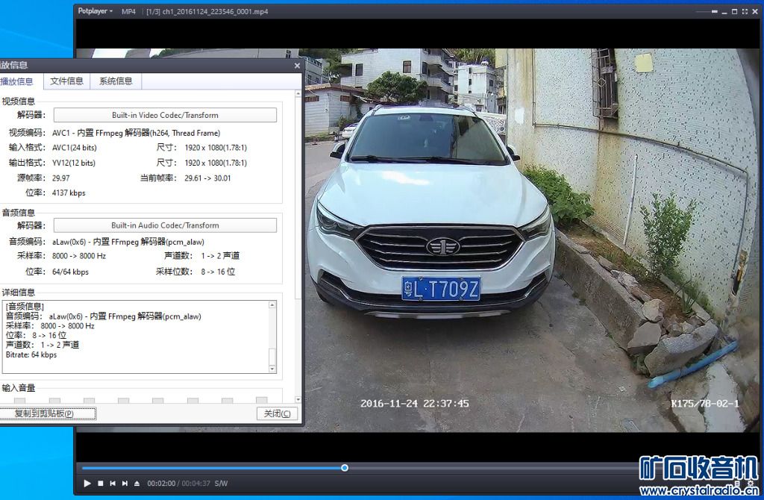This screenshot has width=764, height=500.
Task: Click the Bitrate: 64 kbps line in details
Action: pos(31,354)
